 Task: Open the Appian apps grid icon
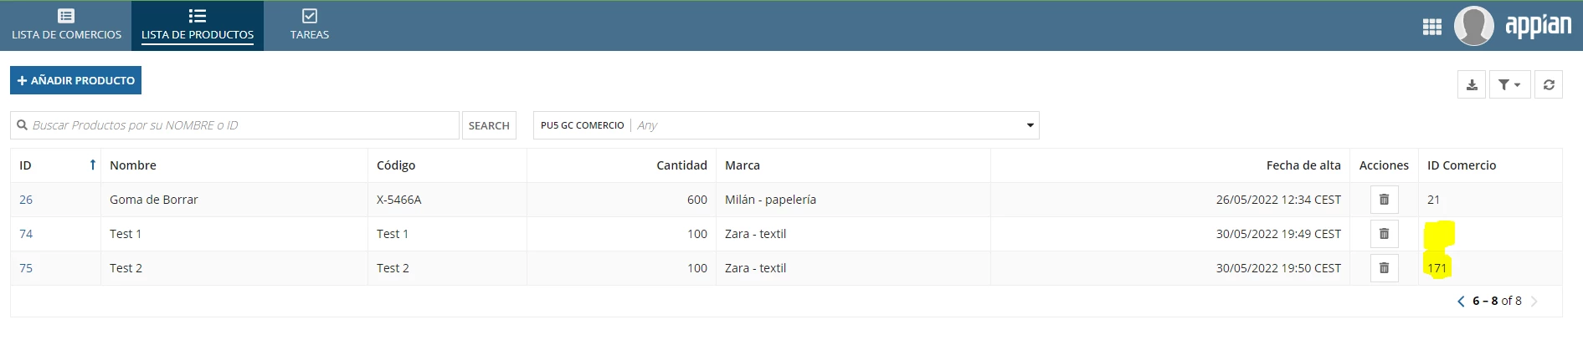point(1431,27)
